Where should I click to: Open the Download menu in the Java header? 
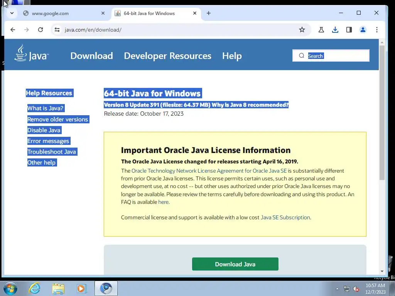[91, 55]
